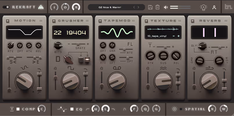Click the input gain knob labeled I
This screenshot has height=116, width=234.
[x=54, y=7]
